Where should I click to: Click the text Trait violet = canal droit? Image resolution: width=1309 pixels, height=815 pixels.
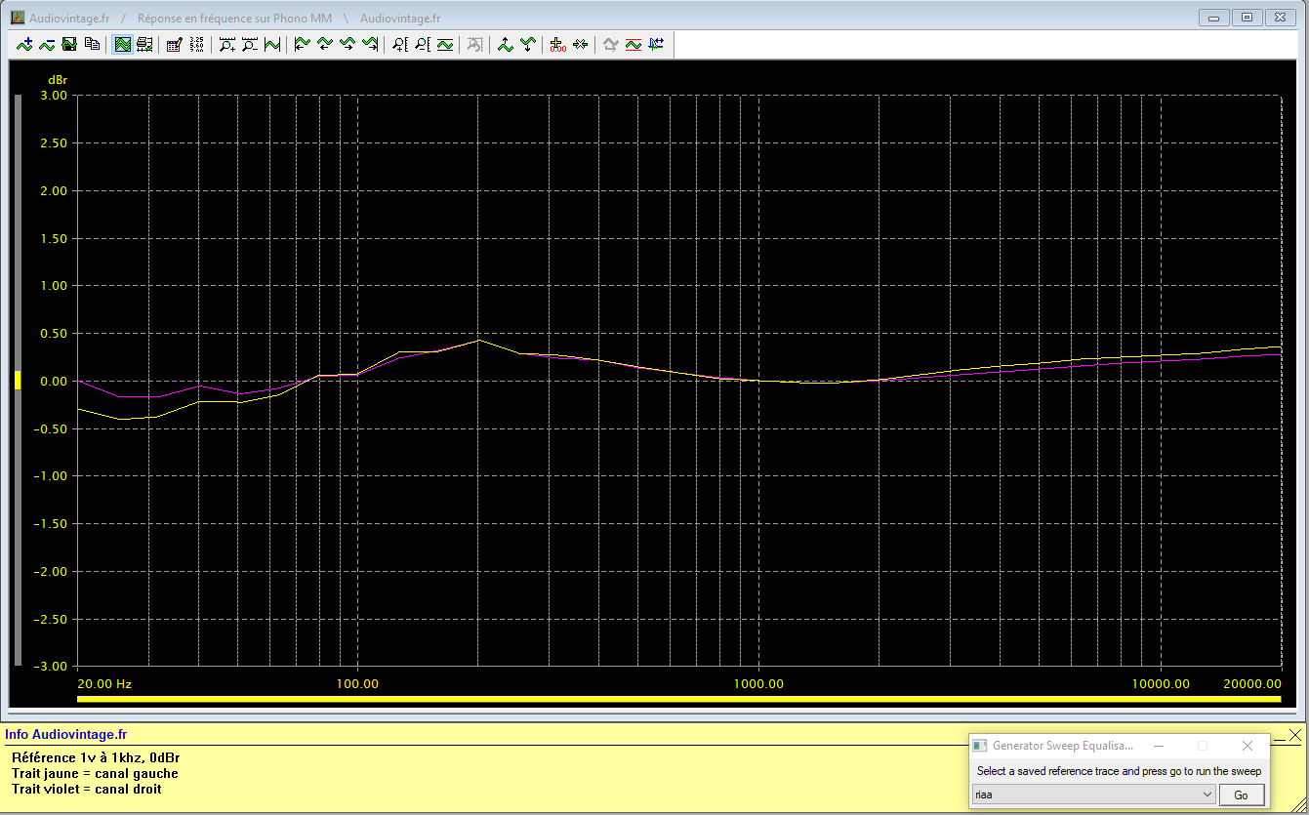(x=87, y=789)
